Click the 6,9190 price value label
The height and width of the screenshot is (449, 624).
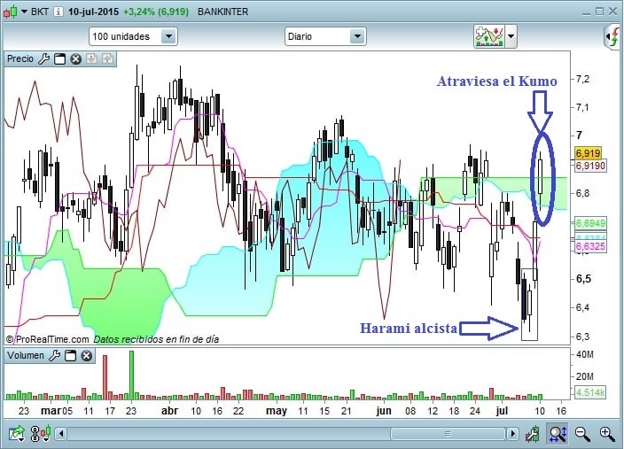[x=590, y=166]
